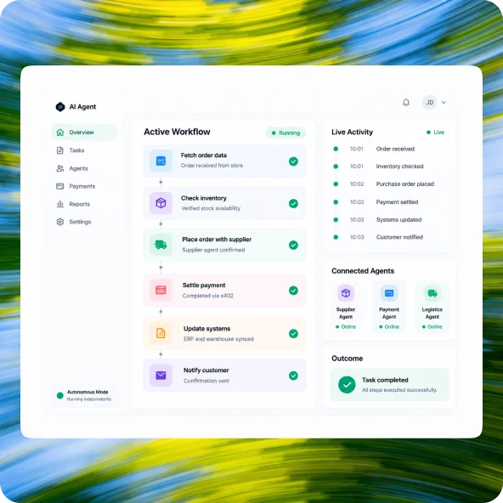Click the Check inventory checkmark

tap(293, 203)
